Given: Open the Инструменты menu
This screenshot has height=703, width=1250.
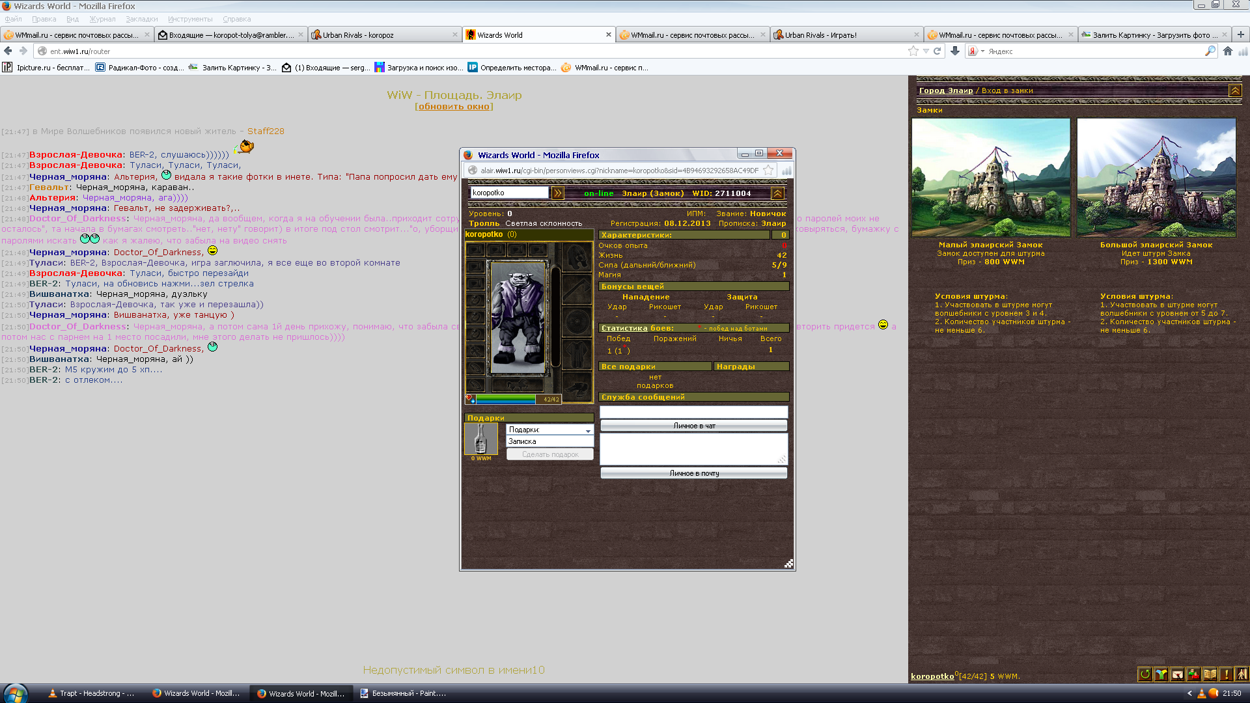Looking at the screenshot, I should [x=190, y=19].
